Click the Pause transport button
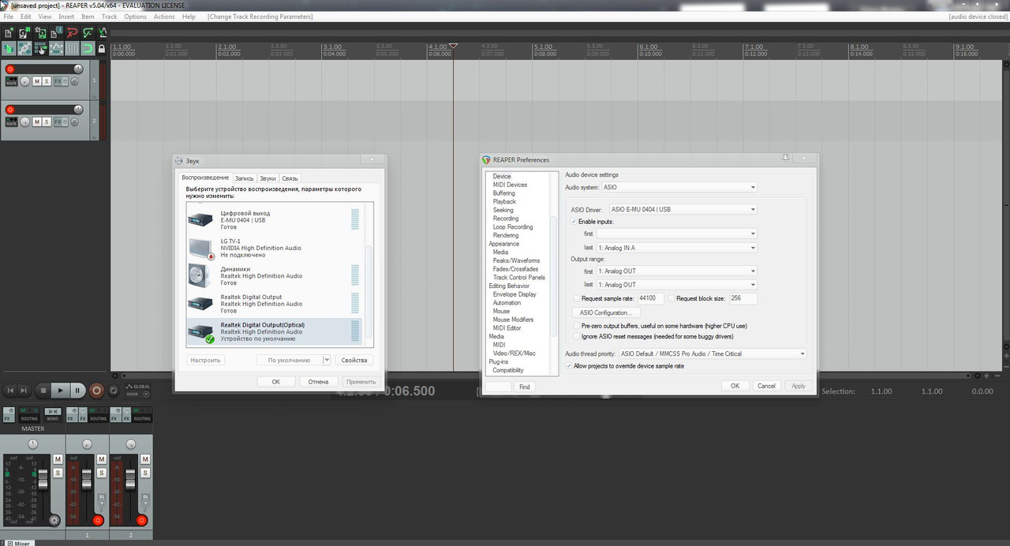The image size is (1010, 546). pos(77,390)
